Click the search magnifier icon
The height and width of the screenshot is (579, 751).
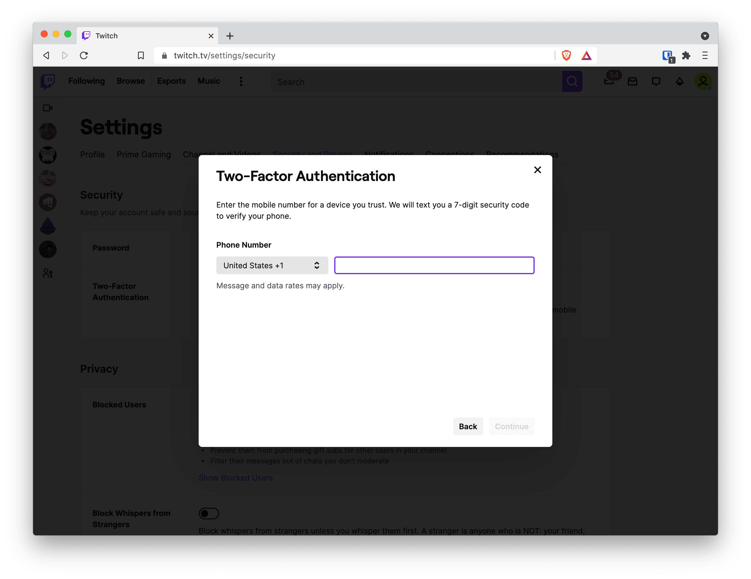(572, 81)
